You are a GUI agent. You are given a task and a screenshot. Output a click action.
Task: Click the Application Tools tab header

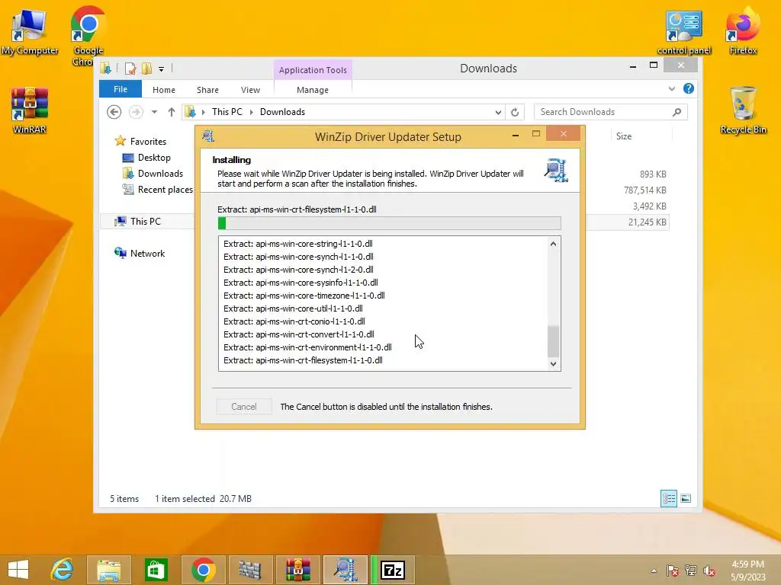point(313,70)
